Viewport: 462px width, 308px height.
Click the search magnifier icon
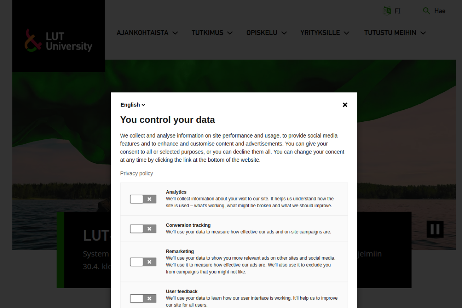(x=426, y=11)
